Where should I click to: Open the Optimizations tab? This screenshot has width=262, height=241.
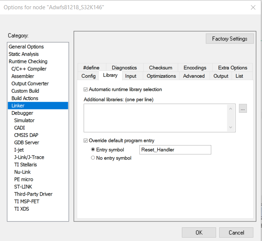click(x=161, y=76)
